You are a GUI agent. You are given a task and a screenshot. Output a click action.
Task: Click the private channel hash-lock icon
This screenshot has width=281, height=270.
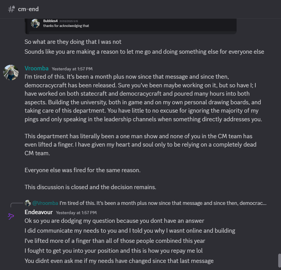pos(11,9)
